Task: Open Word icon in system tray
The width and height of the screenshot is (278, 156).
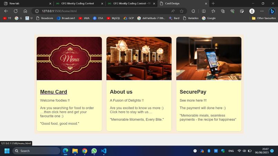Action: click(x=216, y=151)
